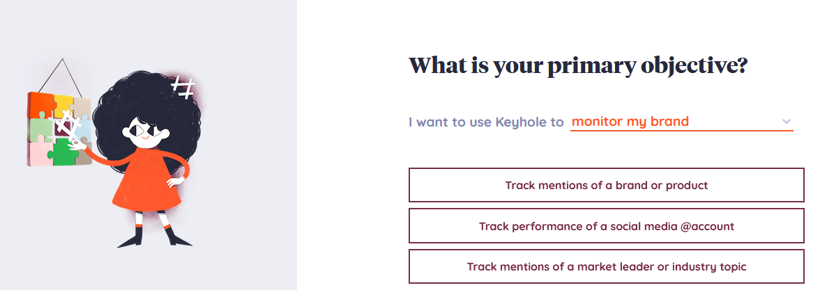
Task: Select the pink puzzle piece
Action: (x=38, y=153)
